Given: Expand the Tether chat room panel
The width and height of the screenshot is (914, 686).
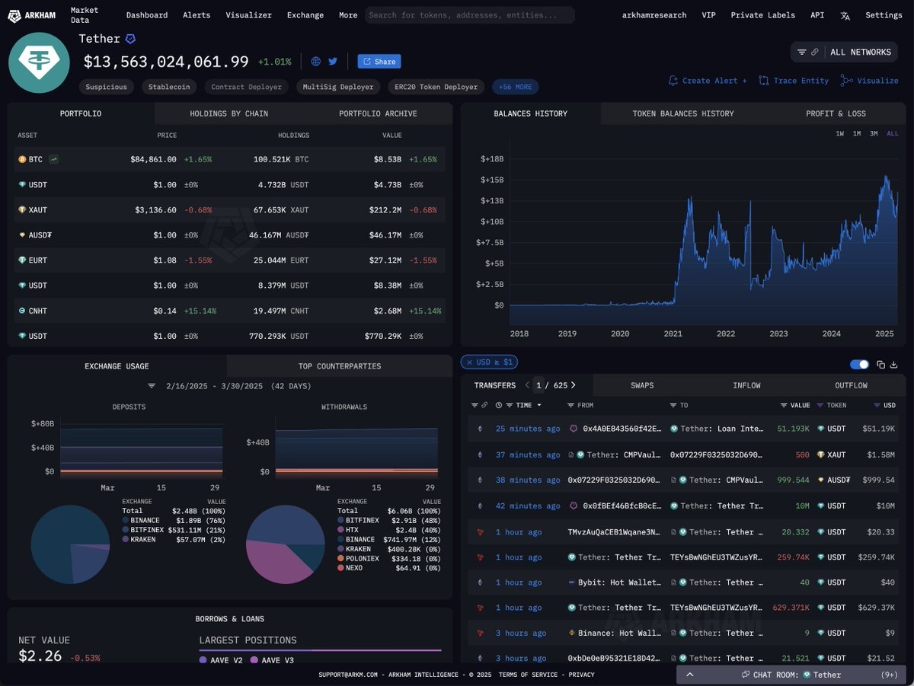Looking at the screenshot, I should coord(690,675).
